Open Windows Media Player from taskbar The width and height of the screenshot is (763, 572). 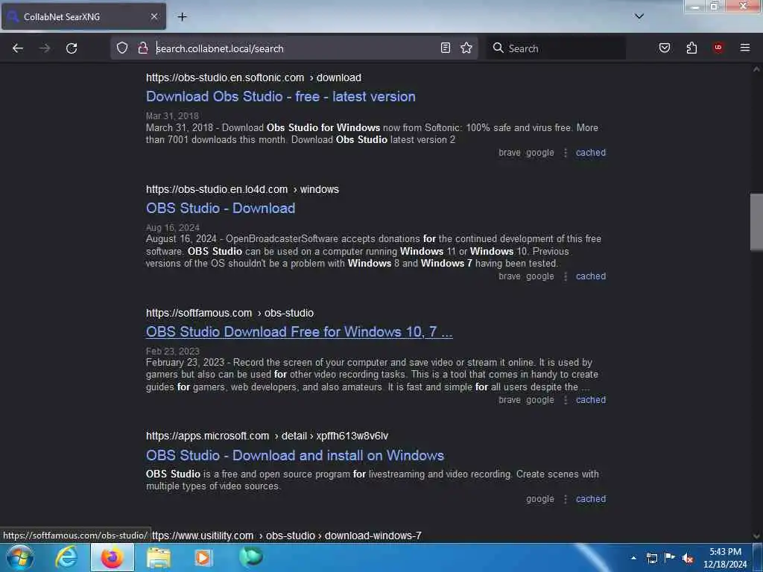pyautogui.click(x=204, y=557)
